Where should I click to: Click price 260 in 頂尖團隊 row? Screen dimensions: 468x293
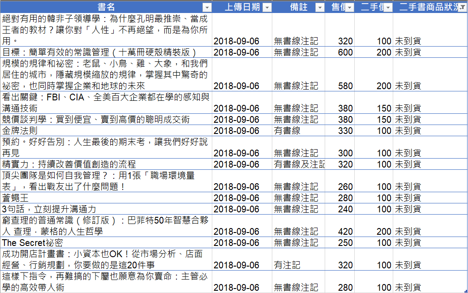tap(345, 187)
